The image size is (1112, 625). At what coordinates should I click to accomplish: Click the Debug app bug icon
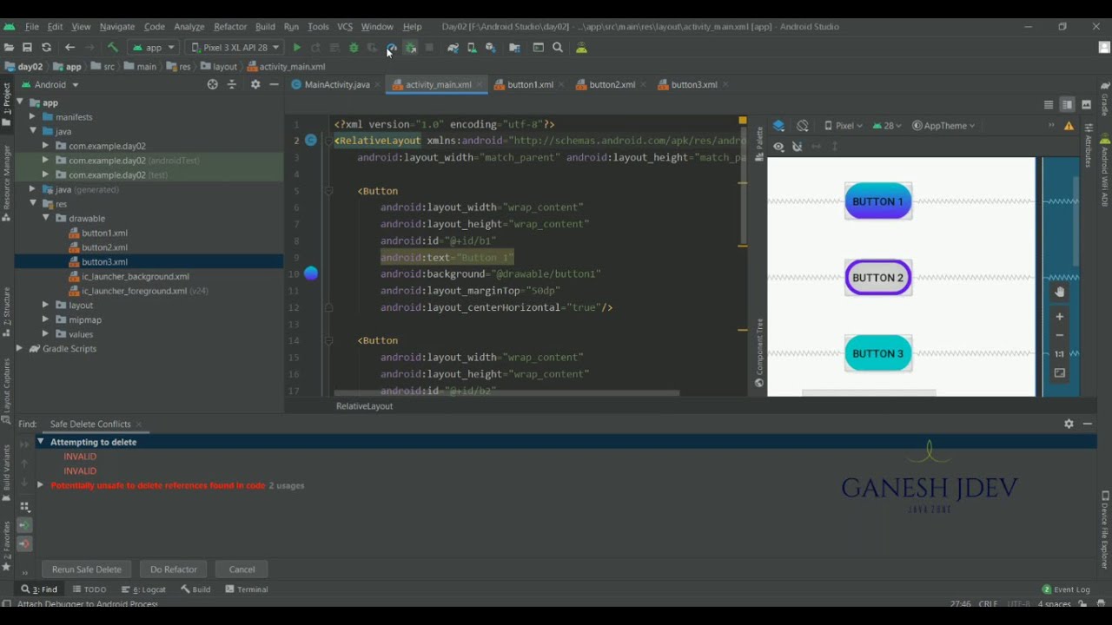[354, 48]
